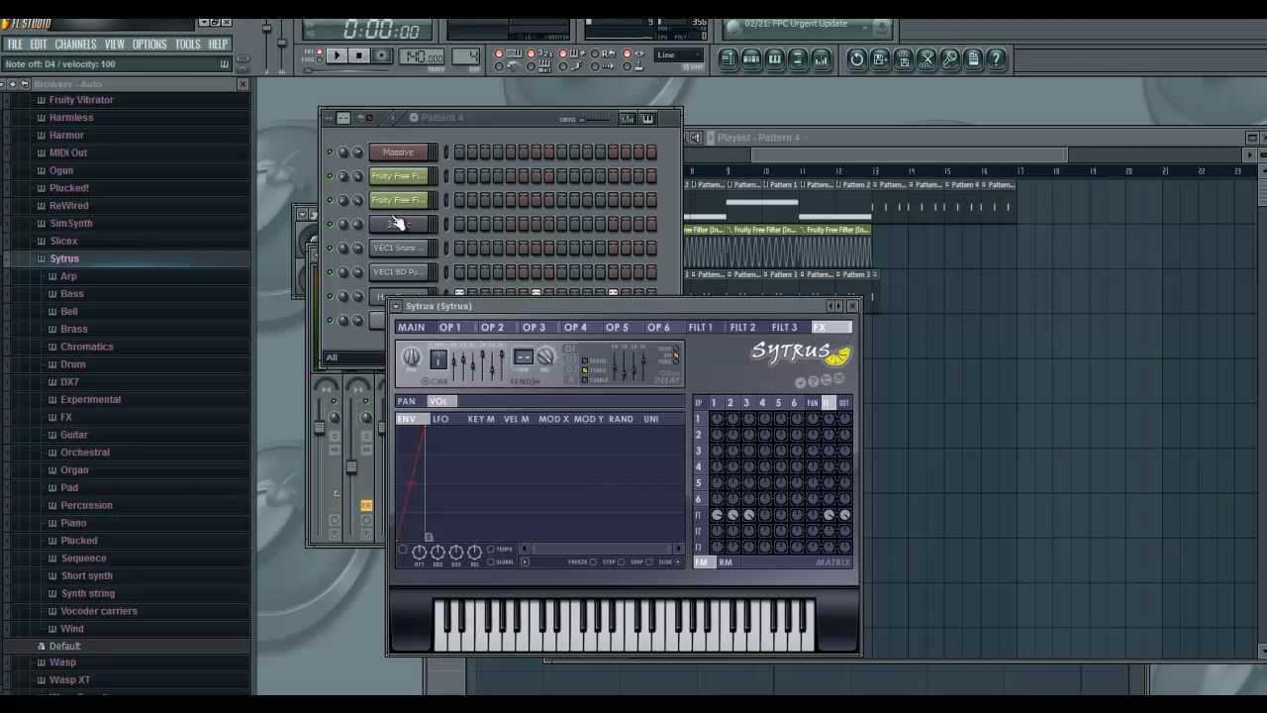Switch to the OP 1 tab in Sytrus
The width and height of the screenshot is (1267, 713).
pyautogui.click(x=449, y=328)
